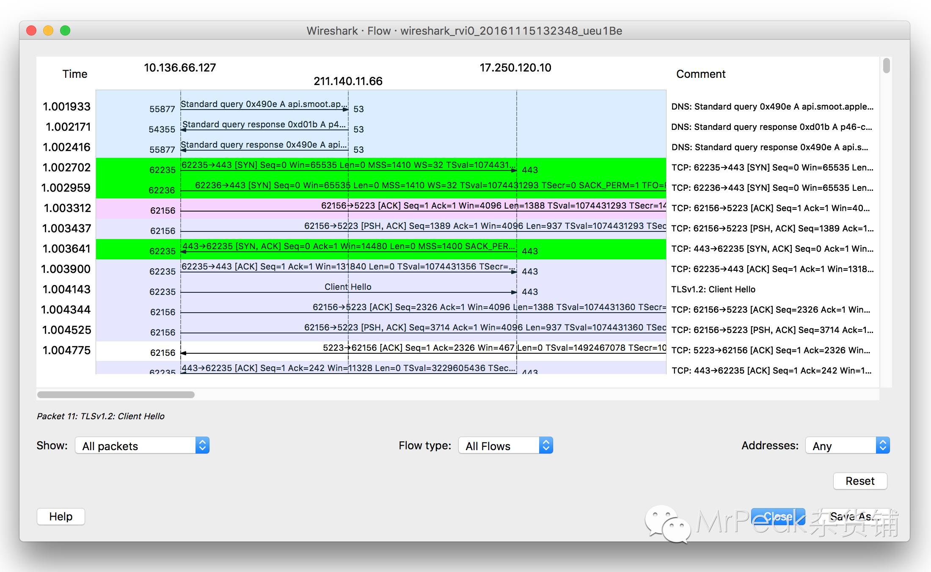Click the Reset button

(859, 481)
